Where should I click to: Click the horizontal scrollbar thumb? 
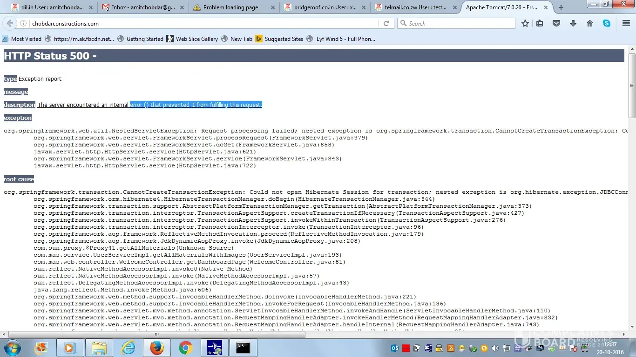pos(156,334)
